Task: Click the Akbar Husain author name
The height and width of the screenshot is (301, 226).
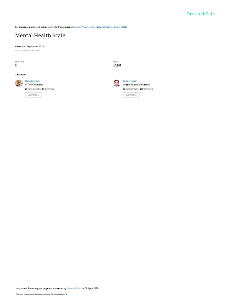Action: (130, 81)
